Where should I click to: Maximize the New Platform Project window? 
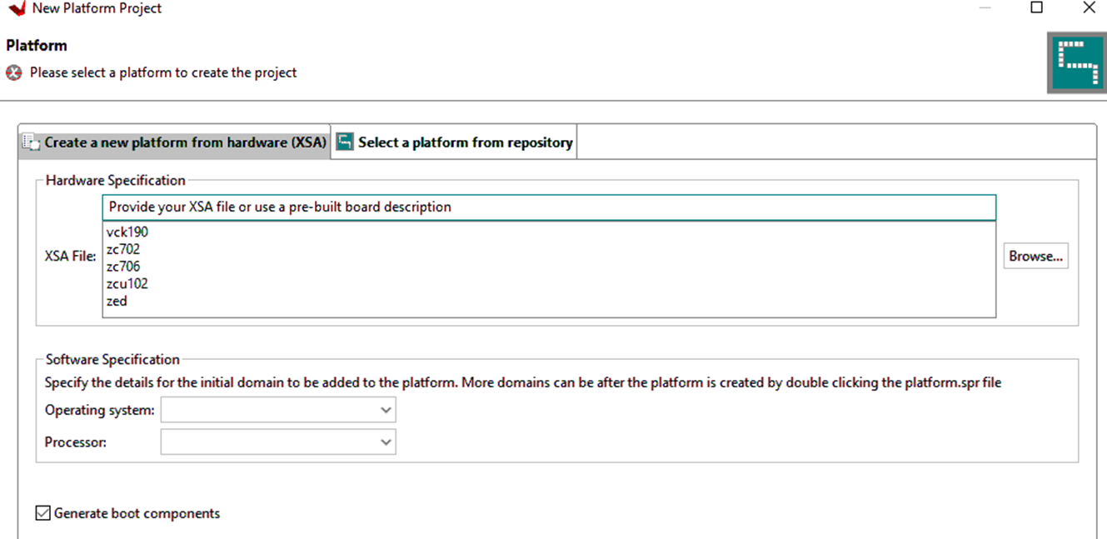pyautogui.click(x=1037, y=8)
